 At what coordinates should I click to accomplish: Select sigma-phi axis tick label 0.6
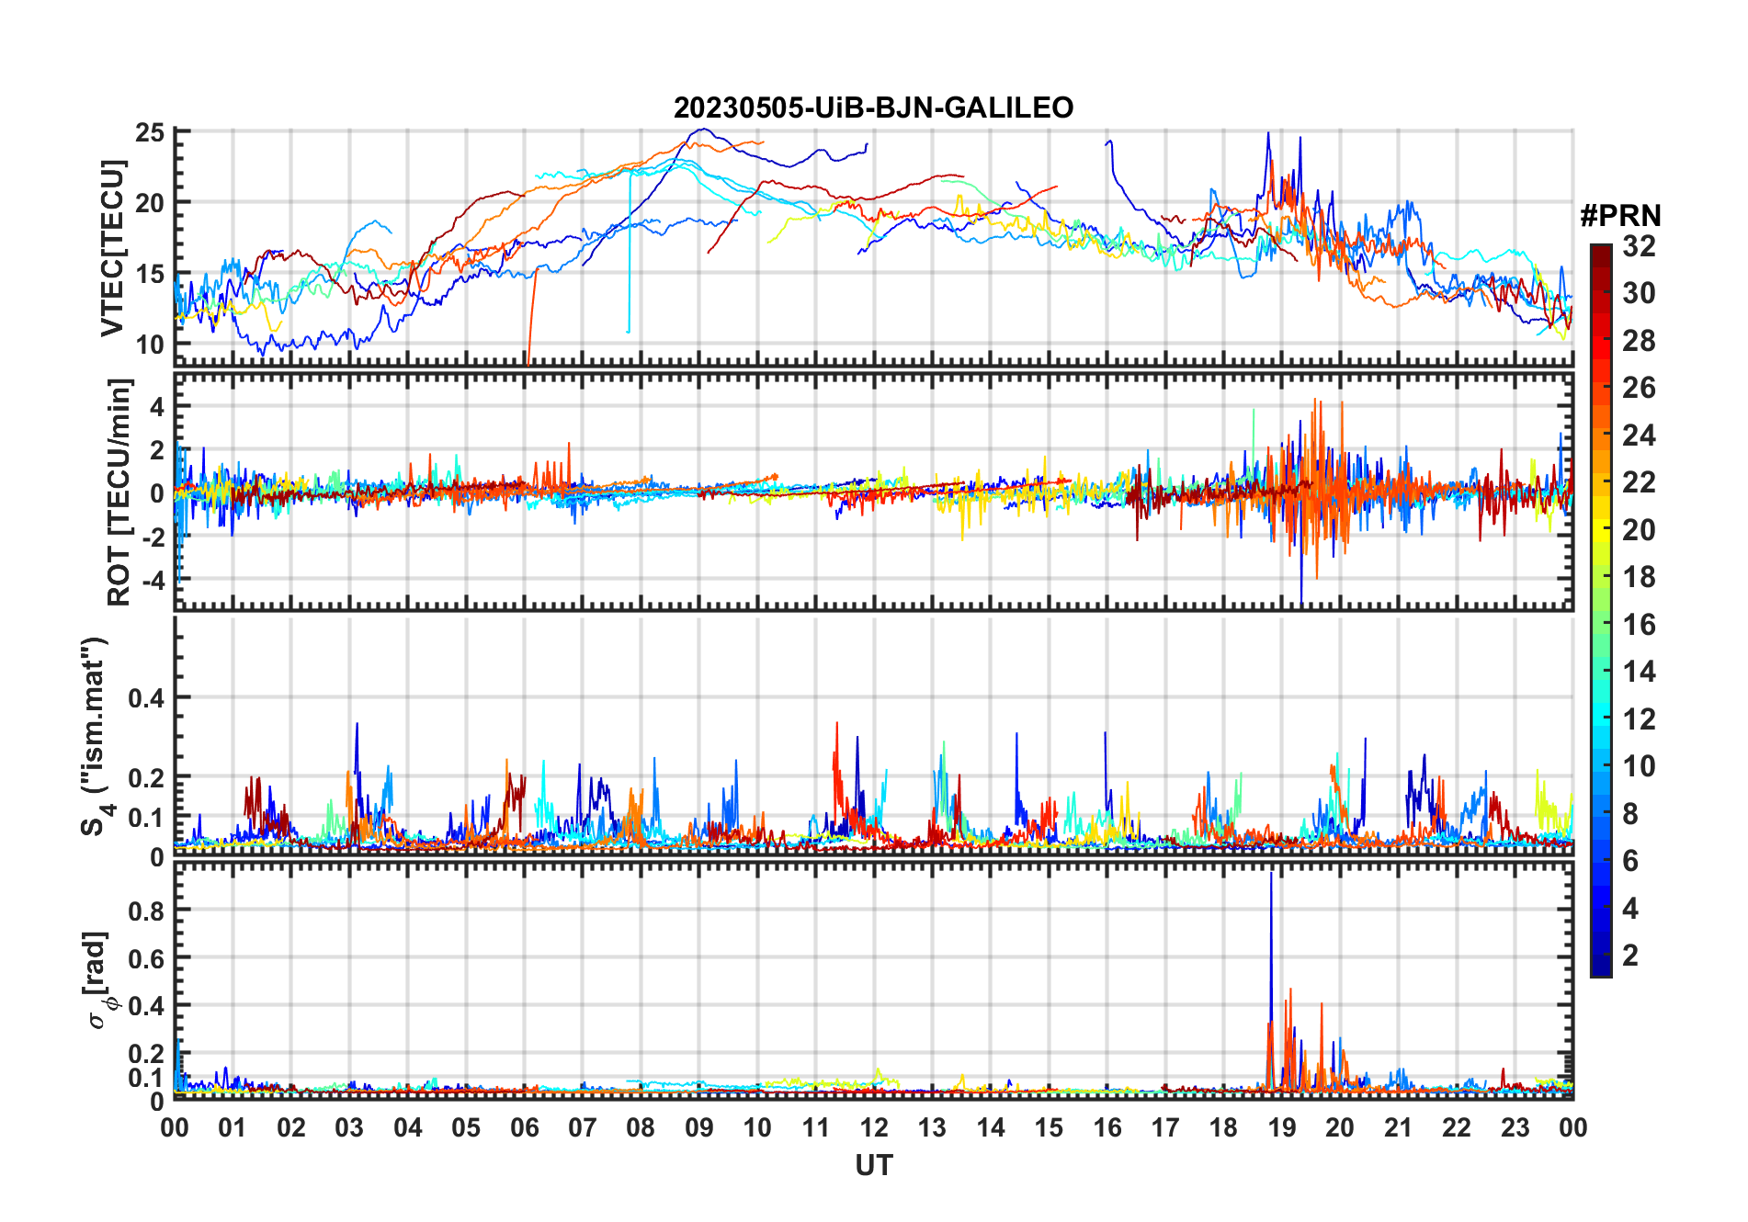point(146,958)
